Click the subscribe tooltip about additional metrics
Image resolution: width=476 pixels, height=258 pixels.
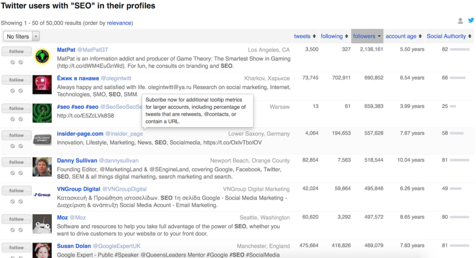(x=198, y=110)
